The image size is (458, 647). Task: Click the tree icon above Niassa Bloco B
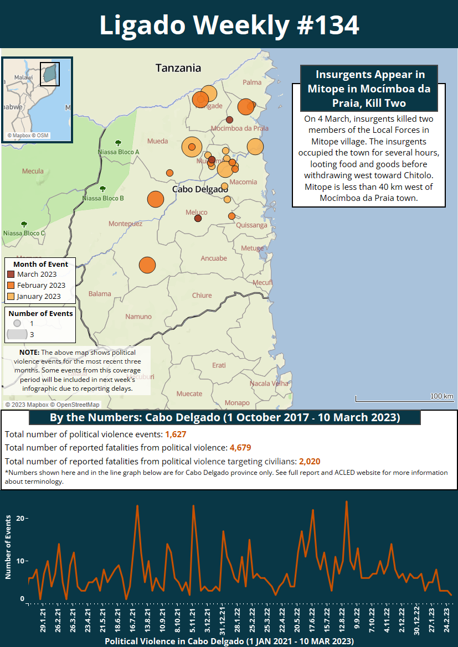click(103, 189)
